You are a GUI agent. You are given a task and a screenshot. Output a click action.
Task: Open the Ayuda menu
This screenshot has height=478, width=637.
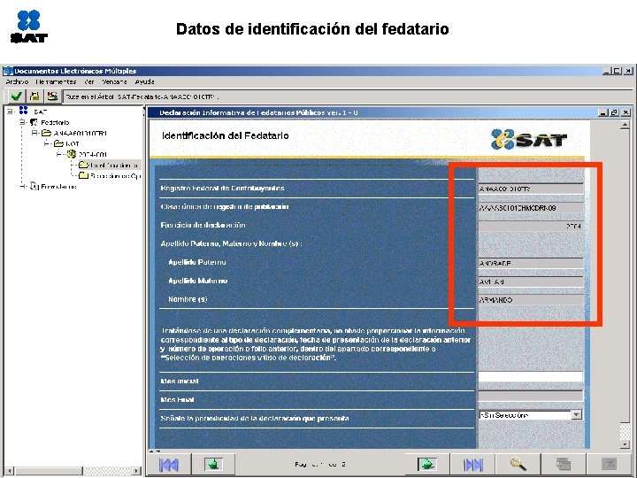click(x=144, y=81)
